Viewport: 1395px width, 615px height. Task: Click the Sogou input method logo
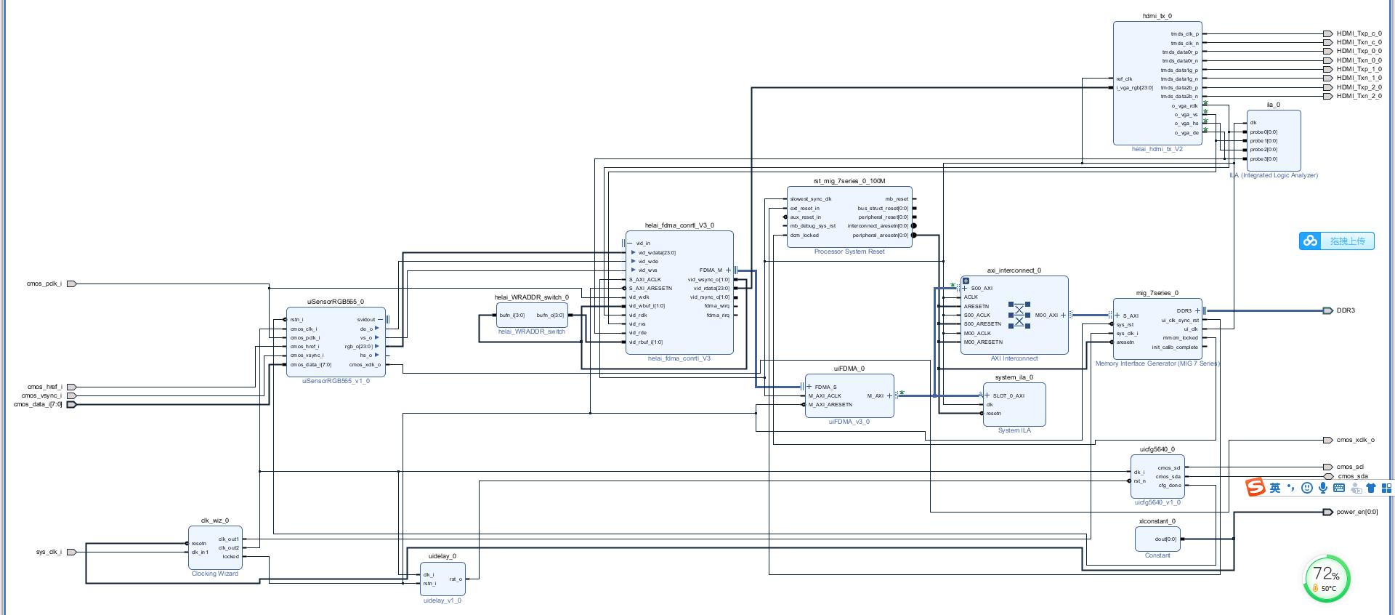pyautogui.click(x=1255, y=488)
